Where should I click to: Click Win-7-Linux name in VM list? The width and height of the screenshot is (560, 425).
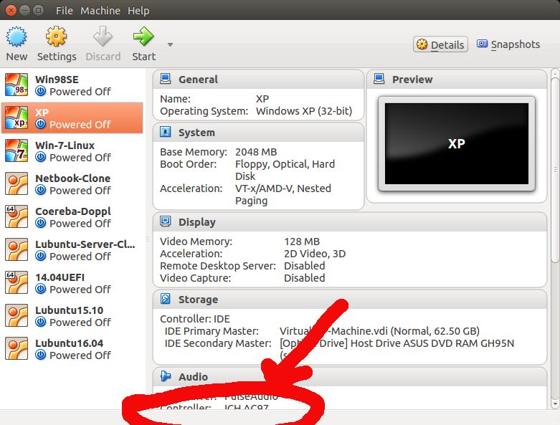[65, 145]
